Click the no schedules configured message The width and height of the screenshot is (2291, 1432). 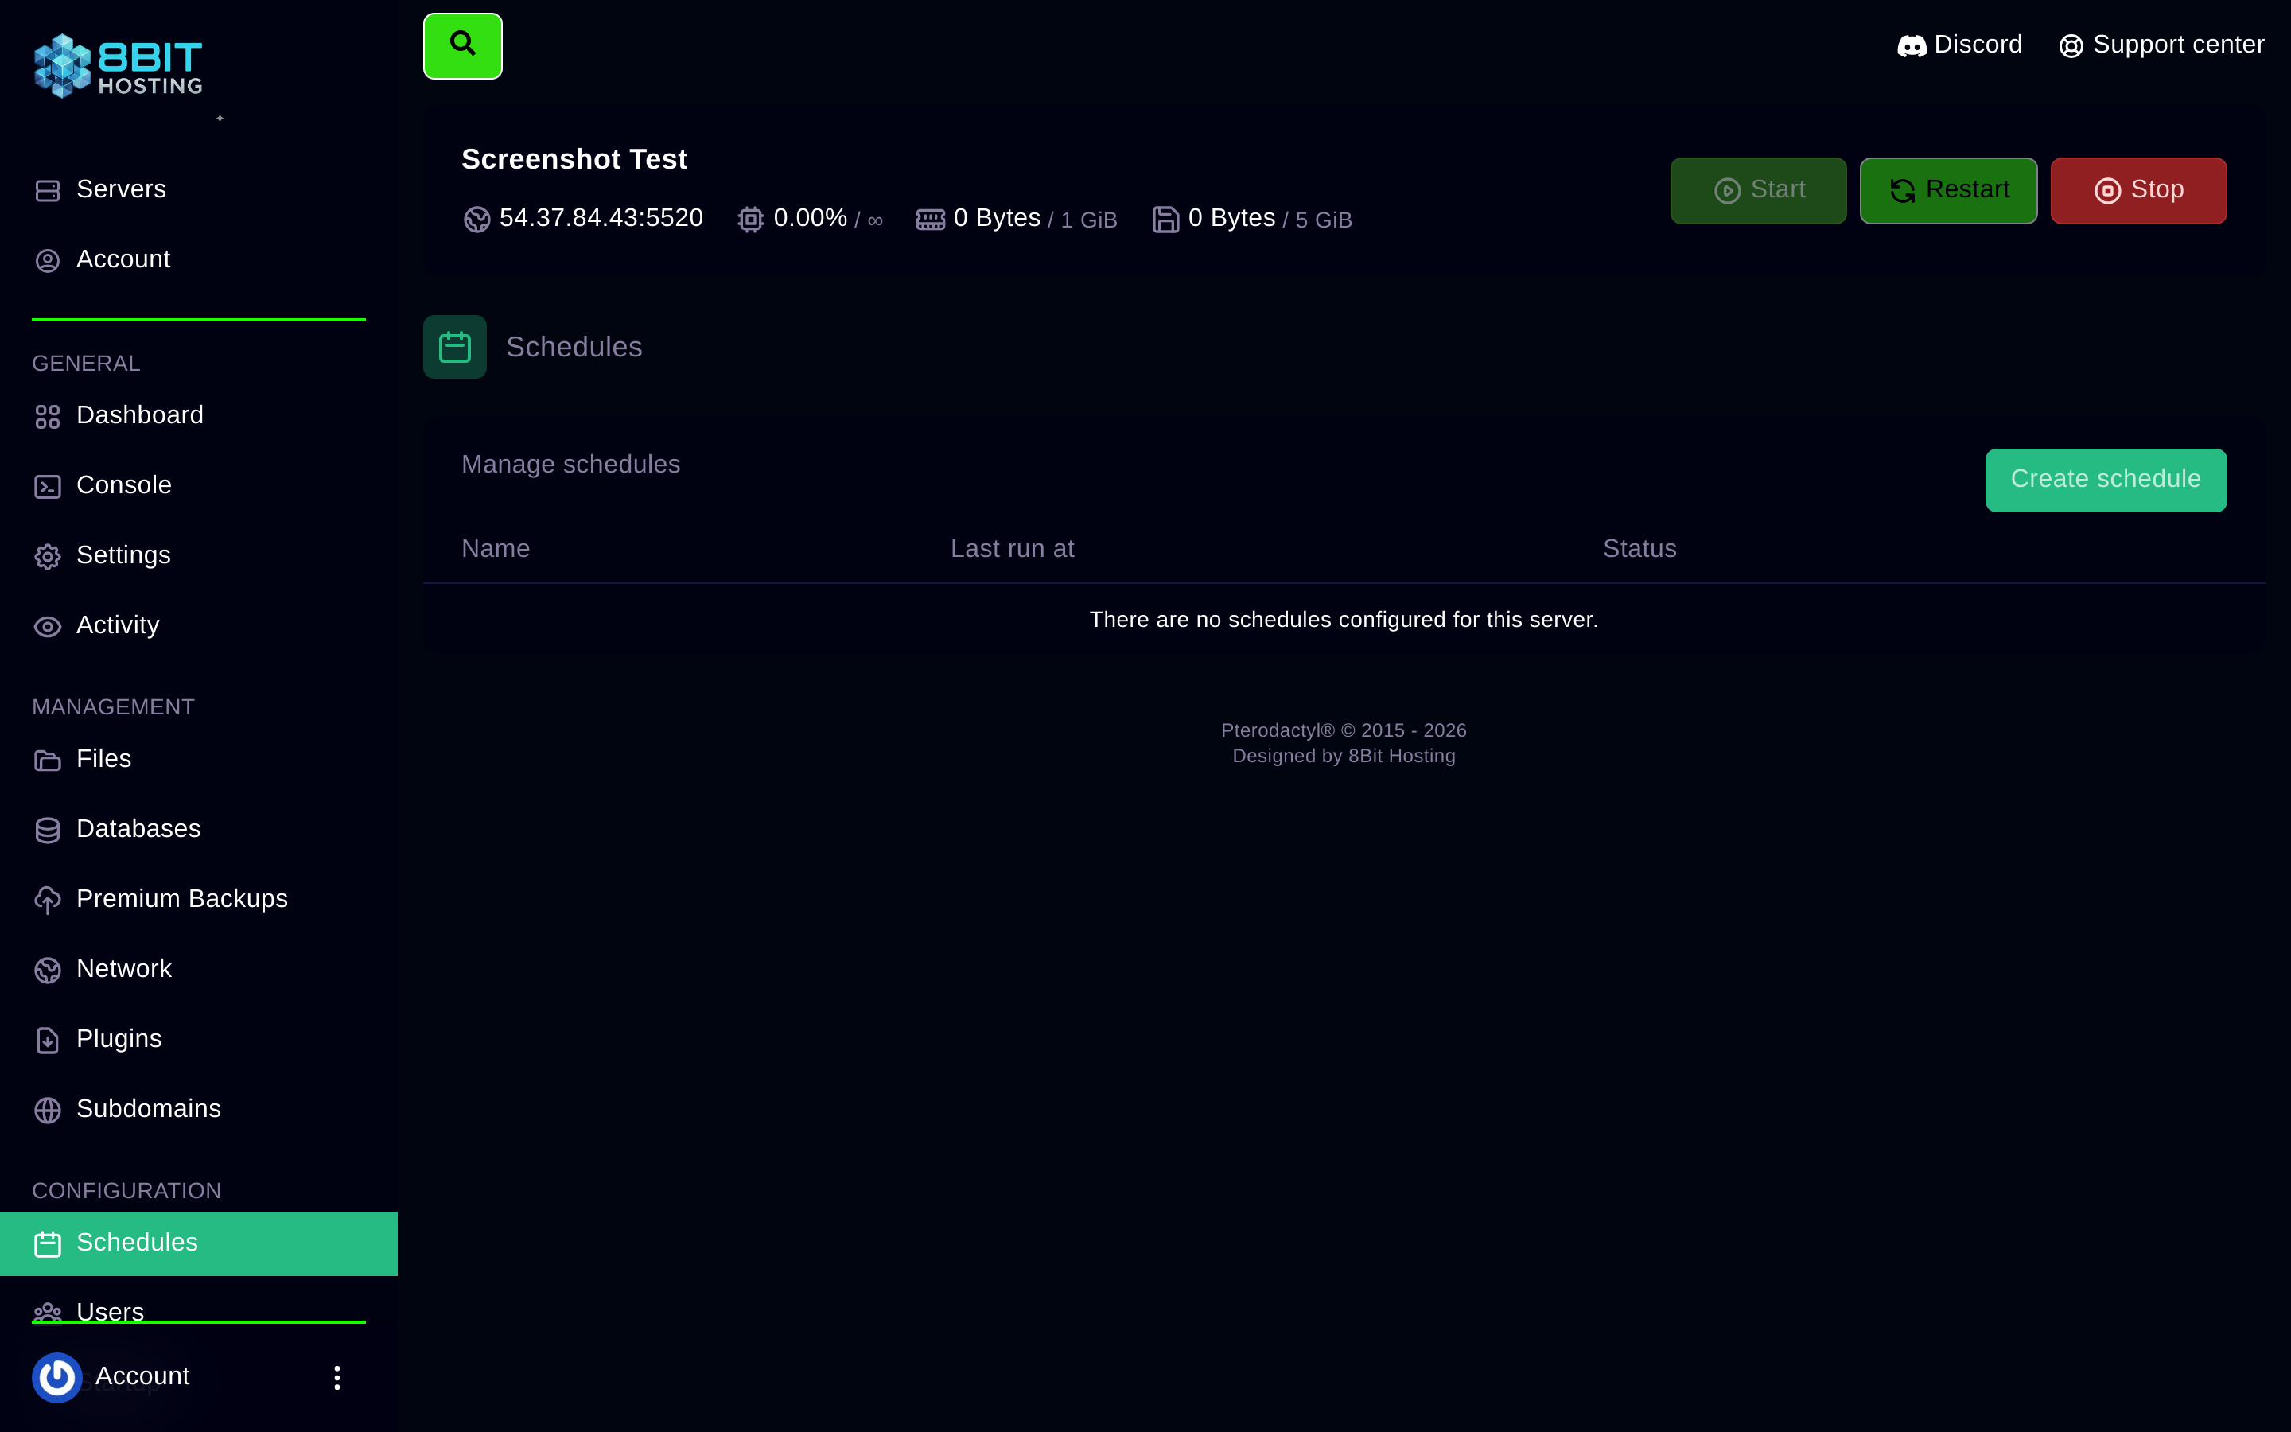point(1344,620)
